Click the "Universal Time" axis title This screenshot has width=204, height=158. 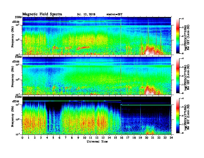point(97,141)
